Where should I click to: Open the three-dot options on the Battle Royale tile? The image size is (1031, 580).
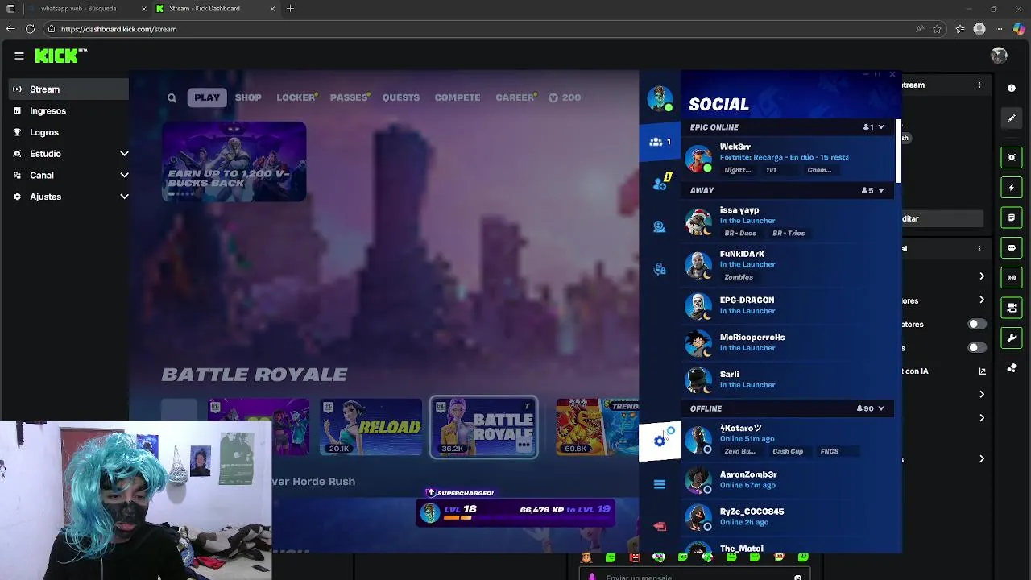[524, 445]
